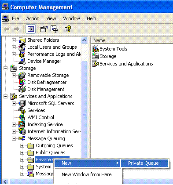This screenshot has width=173, height=185.
Task: Click the Back arrow toolbar button
Action: [7, 29]
